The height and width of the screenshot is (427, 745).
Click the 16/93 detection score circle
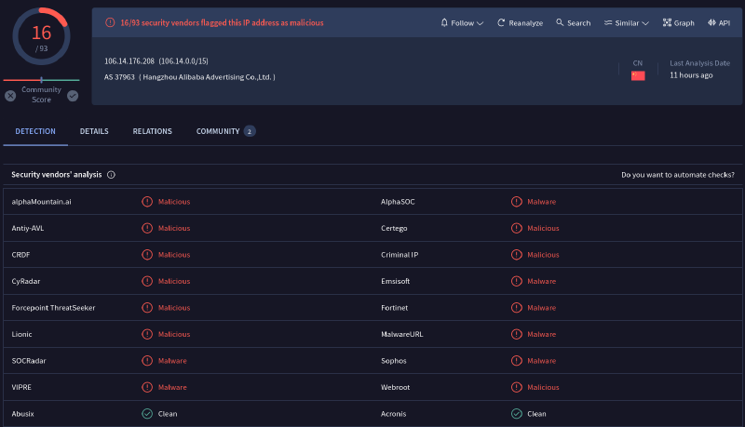(x=41, y=37)
